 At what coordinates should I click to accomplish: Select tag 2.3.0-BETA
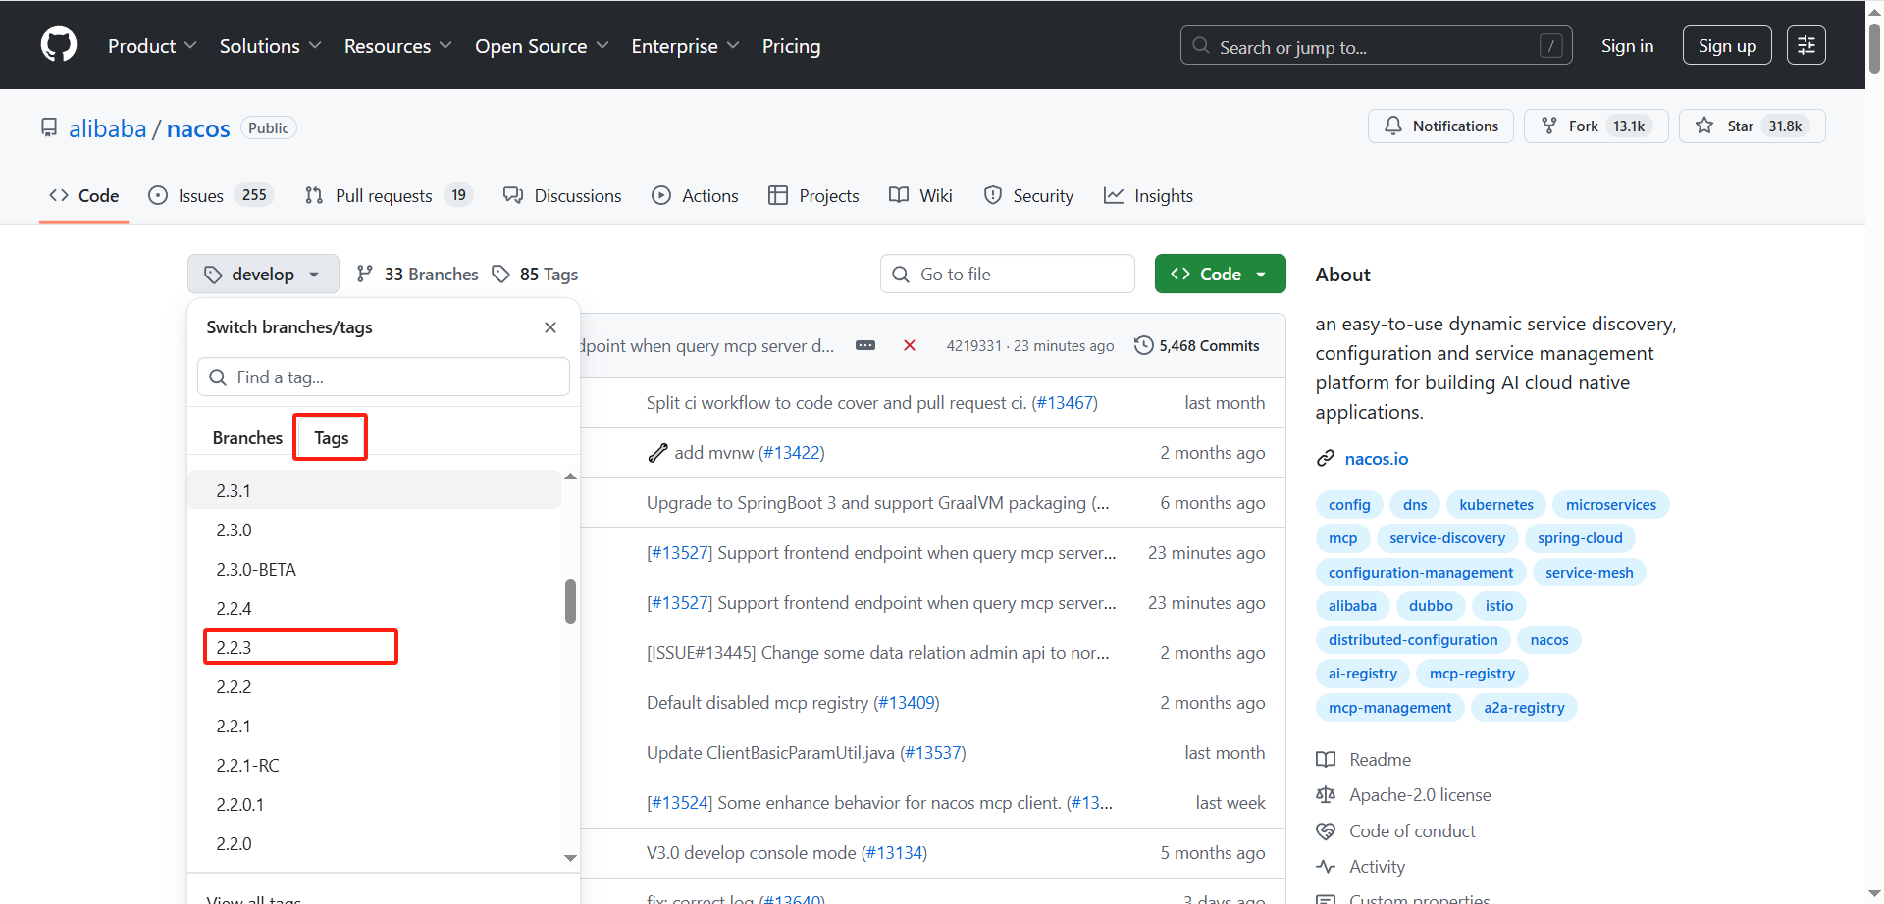[374, 569]
